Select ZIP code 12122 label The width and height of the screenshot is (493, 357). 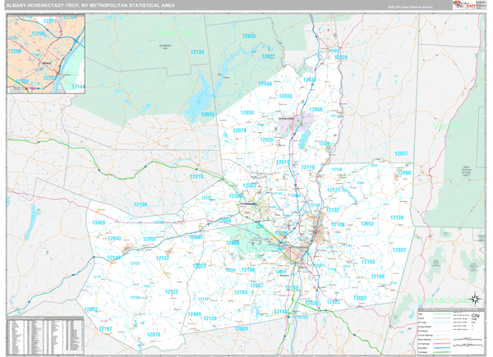[x=172, y=292]
